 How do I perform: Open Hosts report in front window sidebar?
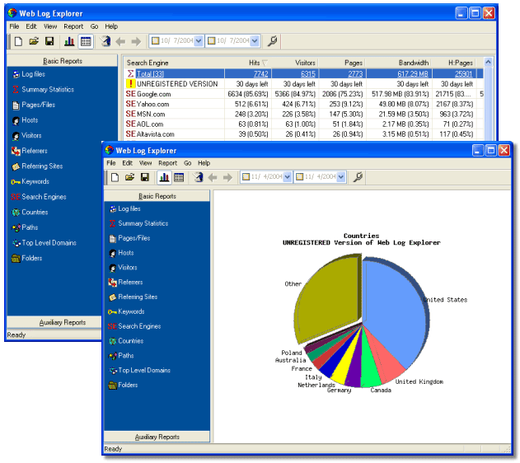point(121,253)
